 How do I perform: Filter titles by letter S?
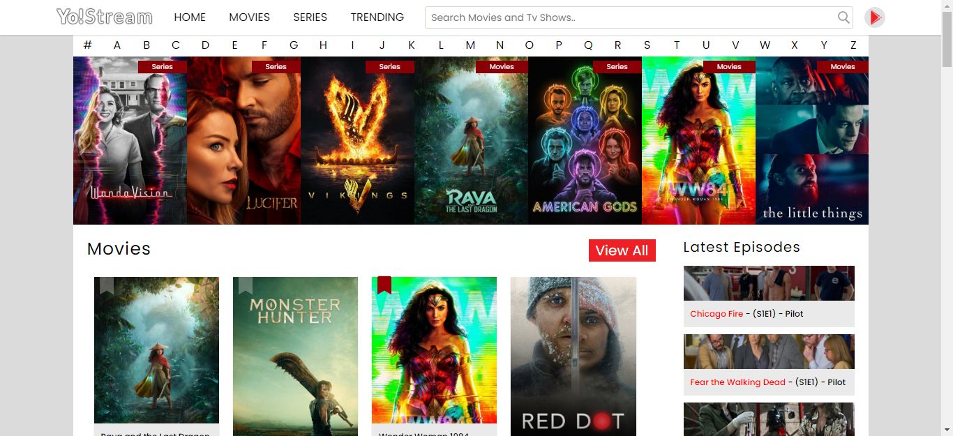point(647,45)
